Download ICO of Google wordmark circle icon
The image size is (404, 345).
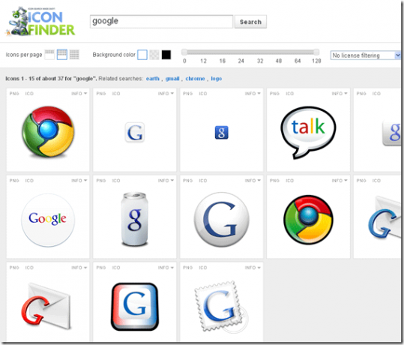coord(29,181)
